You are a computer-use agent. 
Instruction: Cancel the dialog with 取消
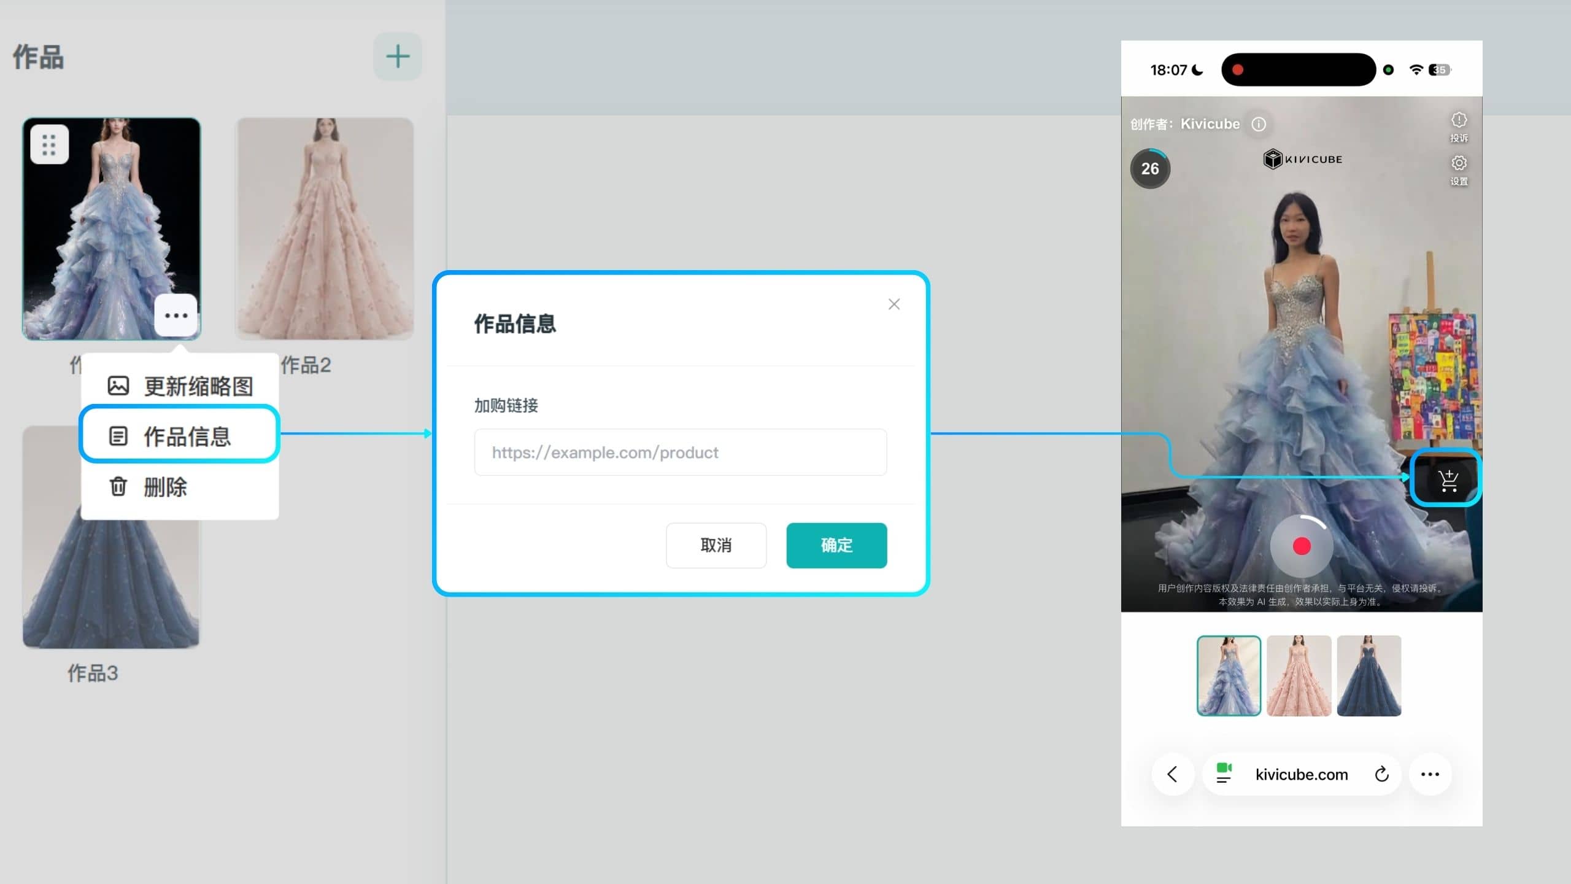tap(716, 545)
